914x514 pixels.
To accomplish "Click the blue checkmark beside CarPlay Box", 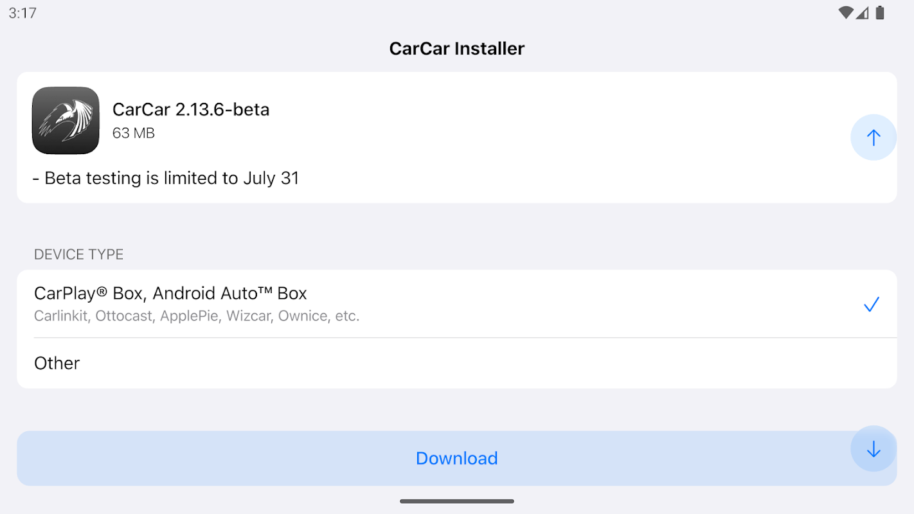I will (871, 305).
